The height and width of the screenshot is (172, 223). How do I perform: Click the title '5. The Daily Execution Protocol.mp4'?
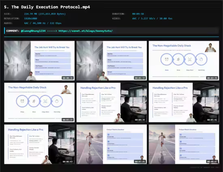pos(47,7)
